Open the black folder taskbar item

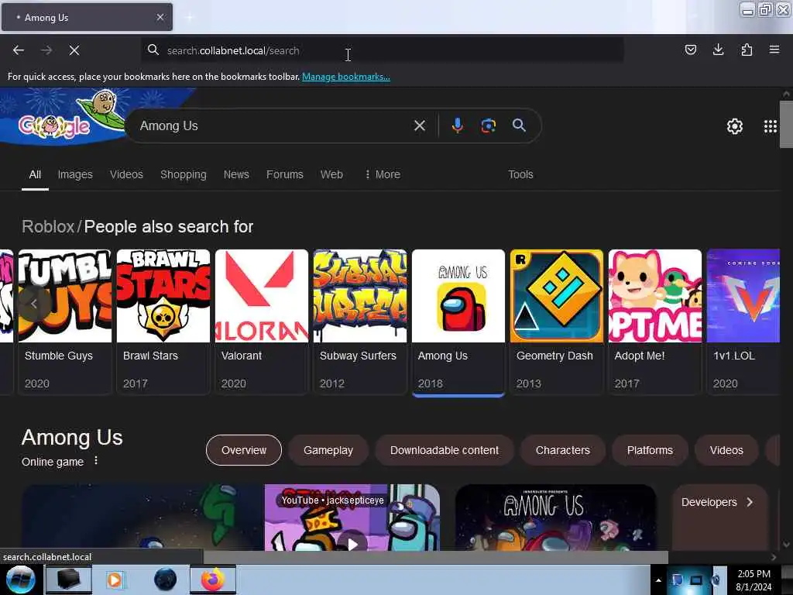(x=68, y=580)
